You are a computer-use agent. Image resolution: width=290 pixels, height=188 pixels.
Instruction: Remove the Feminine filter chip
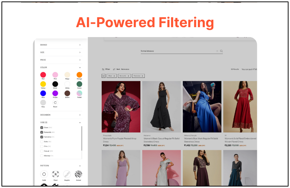142,76
